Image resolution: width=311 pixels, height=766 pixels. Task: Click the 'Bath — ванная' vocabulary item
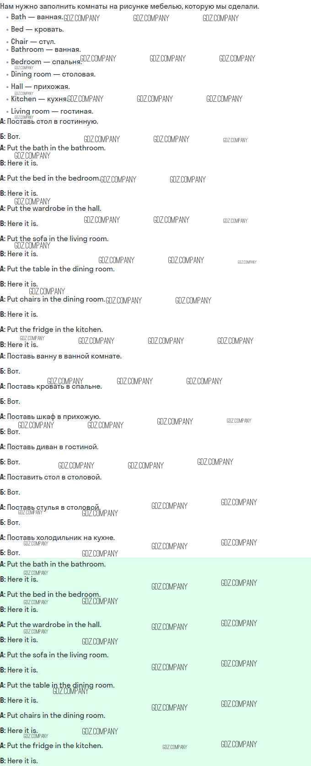[x=37, y=17]
